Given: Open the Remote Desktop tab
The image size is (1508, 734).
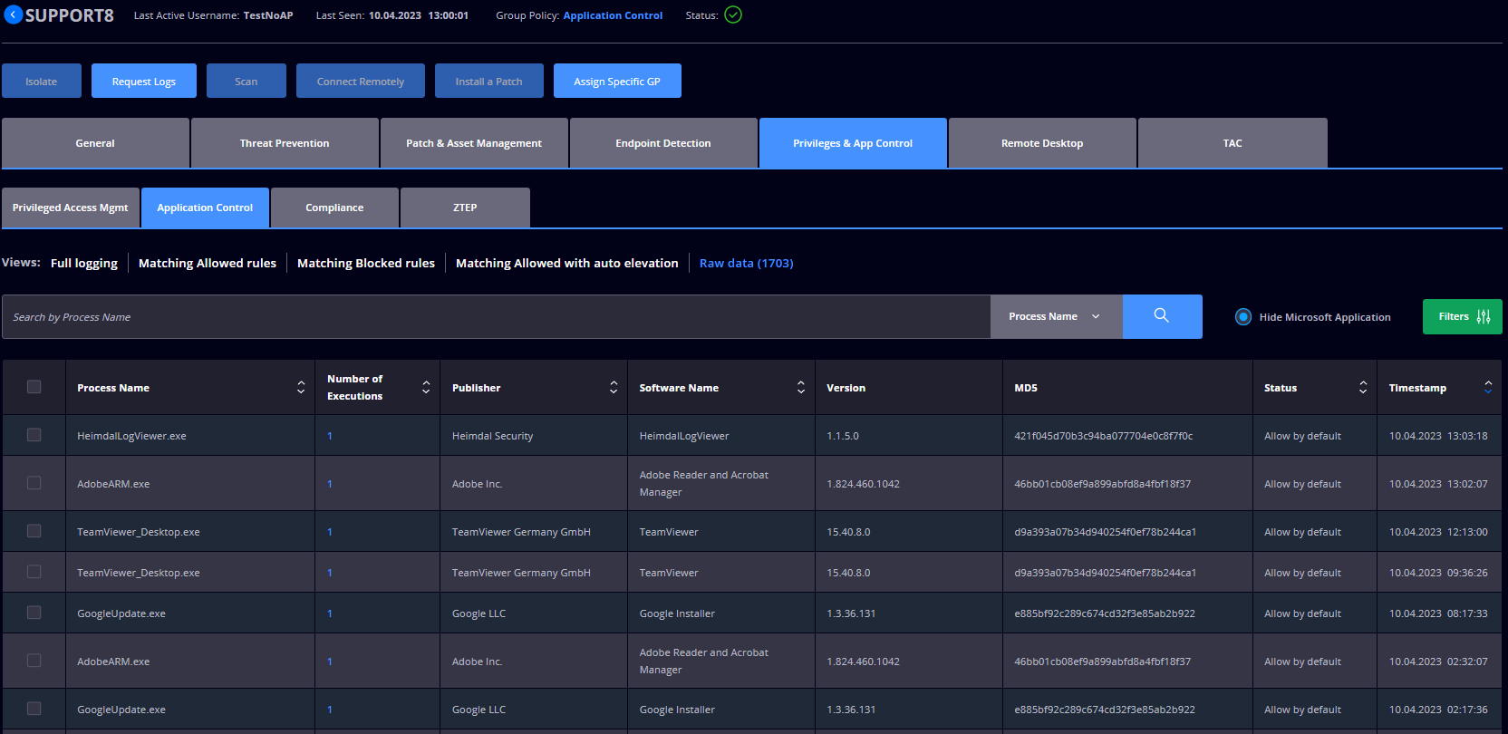Looking at the screenshot, I should click(x=1042, y=143).
